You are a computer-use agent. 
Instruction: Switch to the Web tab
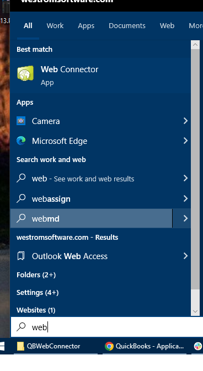pyautogui.click(x=167, y=26)
